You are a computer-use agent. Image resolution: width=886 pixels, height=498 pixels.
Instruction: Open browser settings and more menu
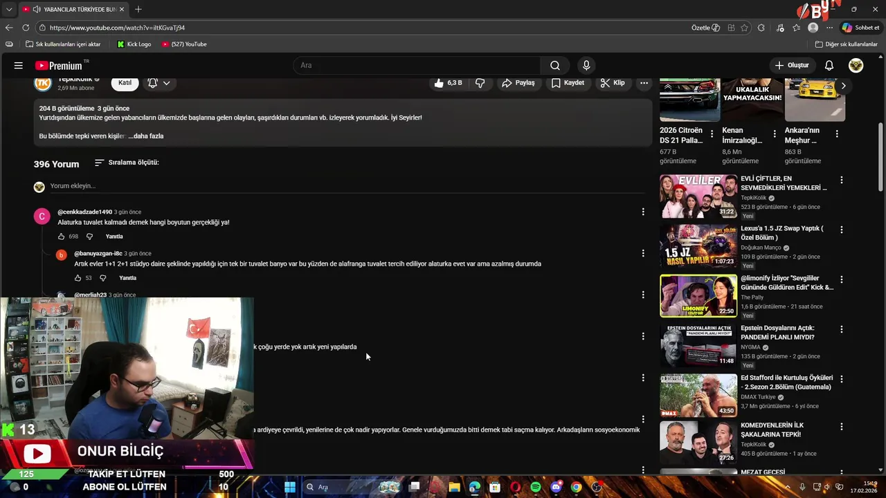click(x=829, y=28)
